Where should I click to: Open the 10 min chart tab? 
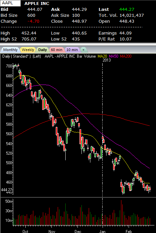click(x=72, y=50)
